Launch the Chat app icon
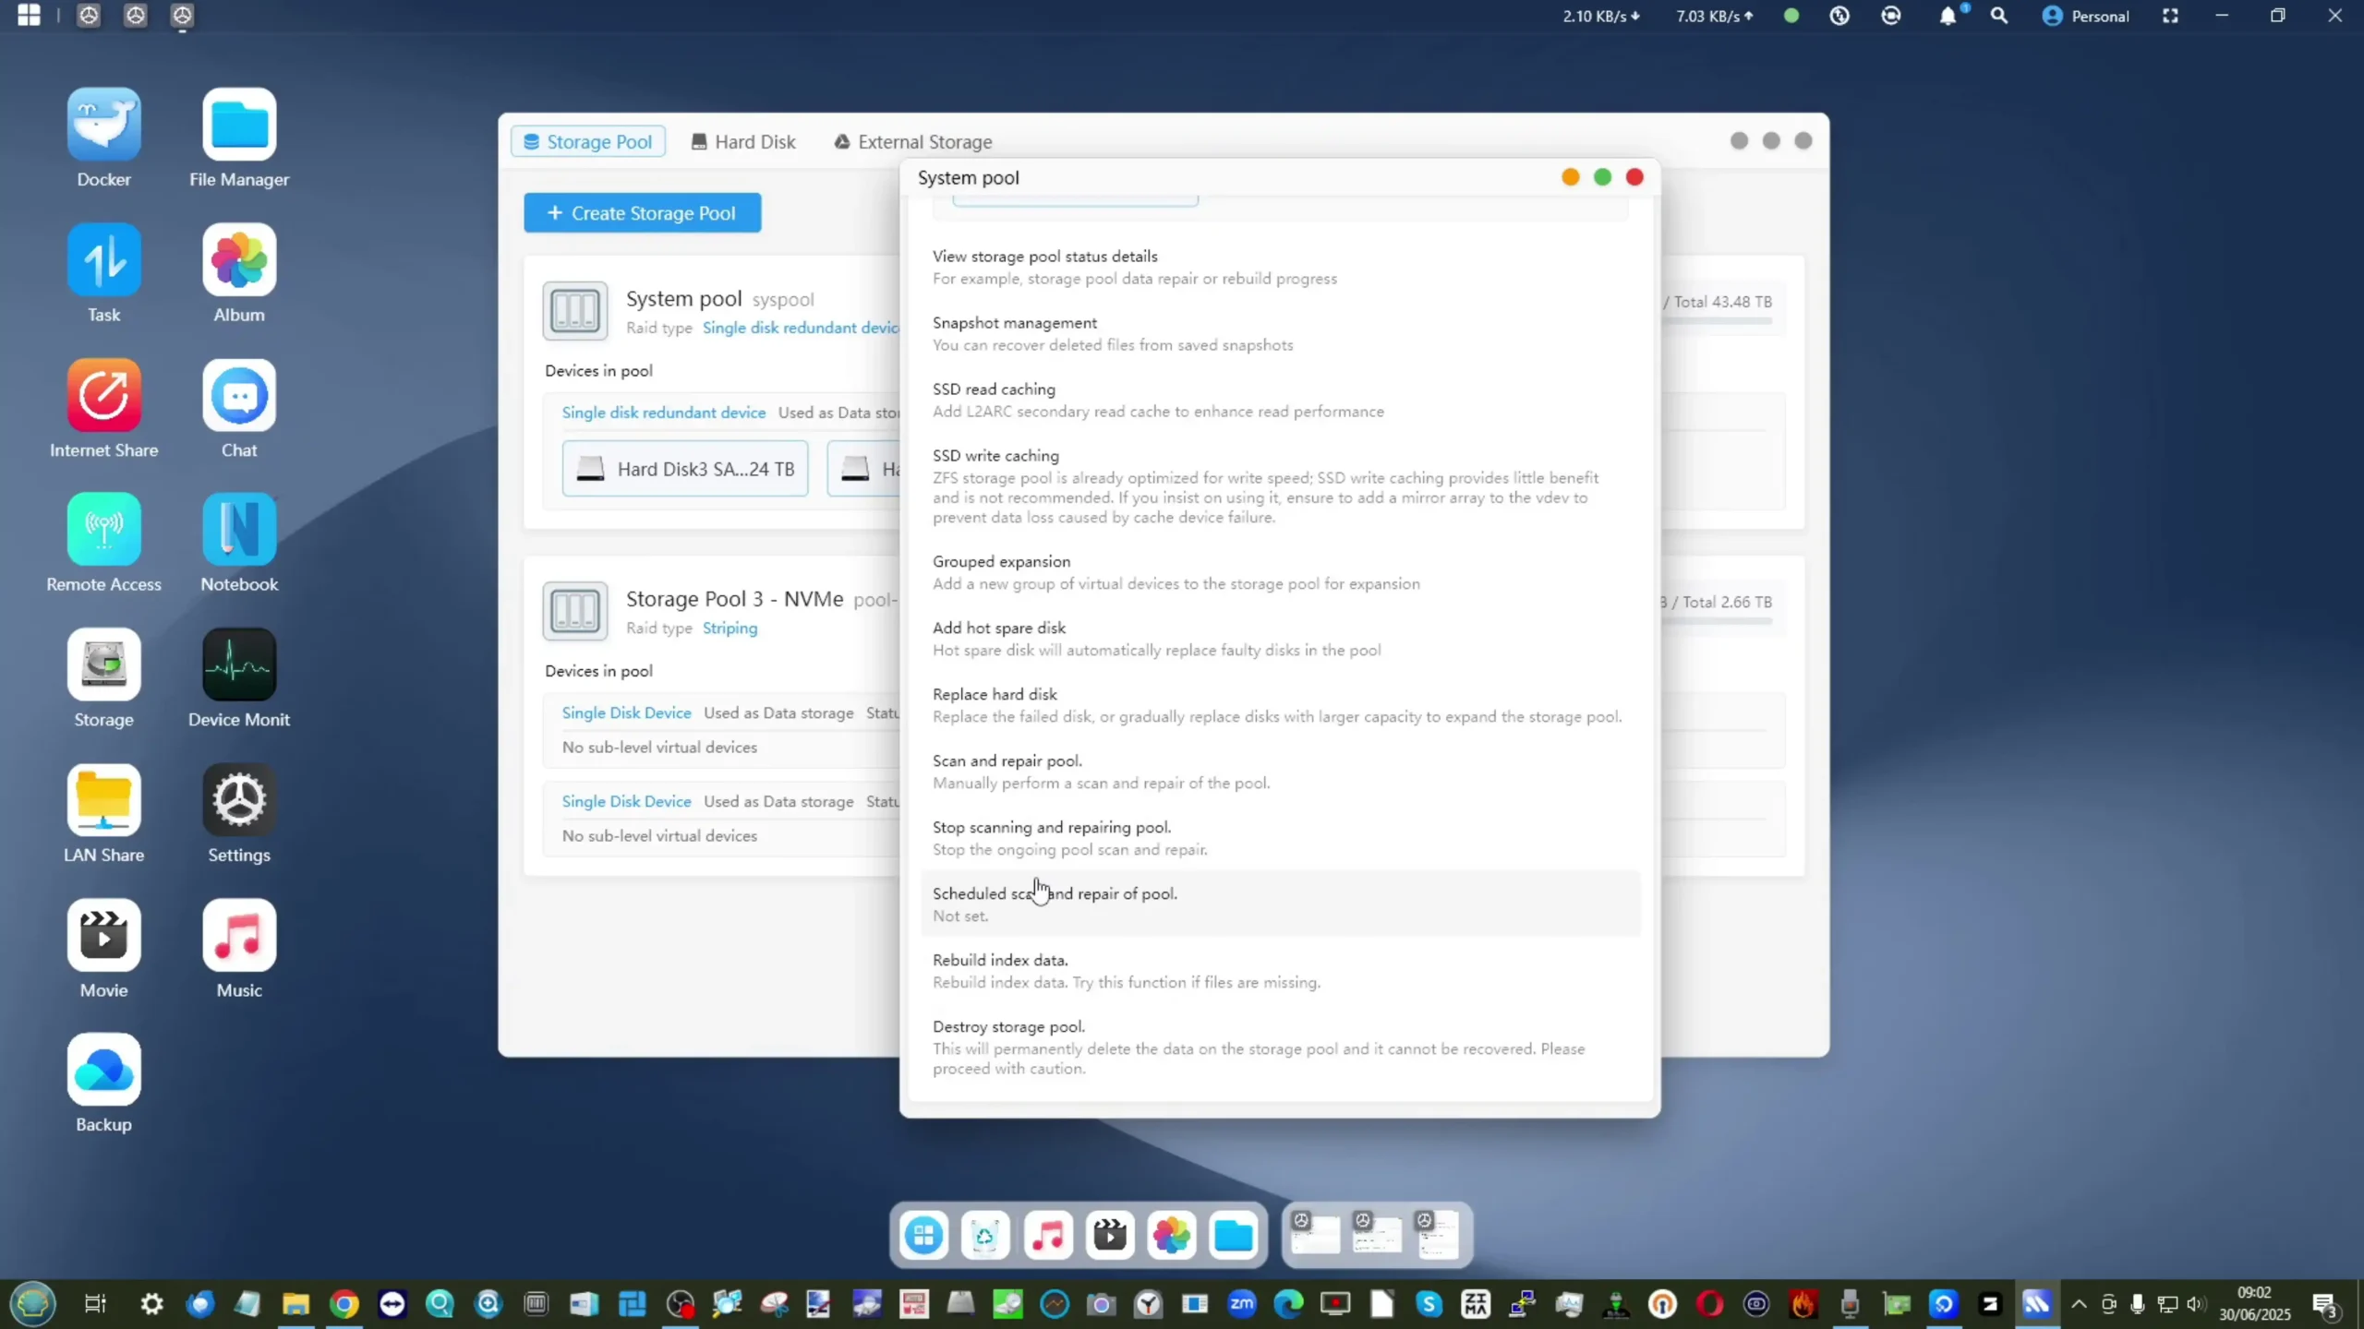Image resolution: width=2364 pixels, height=1329 pixels. pos(239,395)
